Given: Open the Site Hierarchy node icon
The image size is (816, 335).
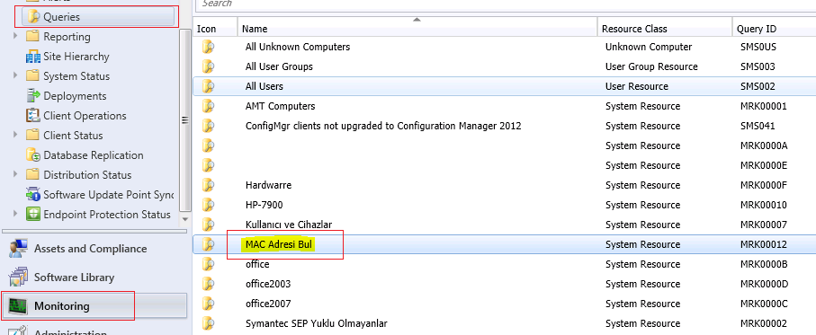Looking at the screenshot, I should (x=33, y=57).
